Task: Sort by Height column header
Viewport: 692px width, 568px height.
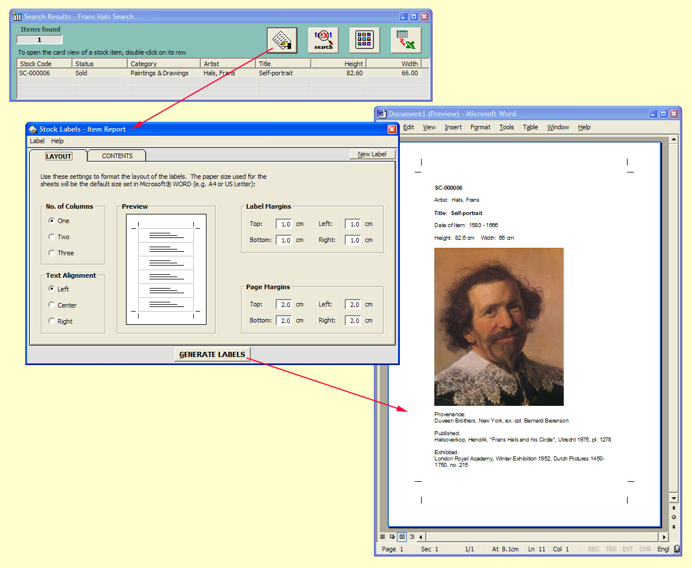Action: click(339, 64)
